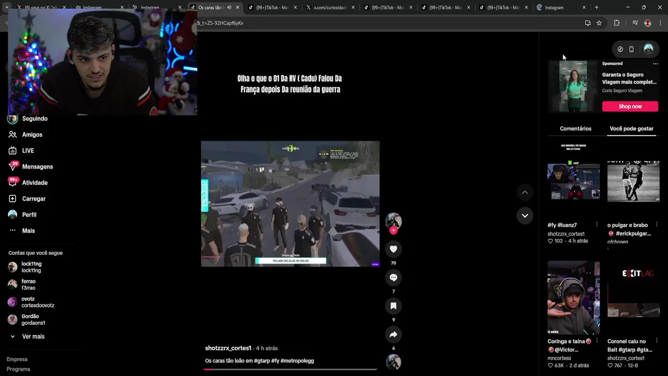Click get app phone icon at top right
The image size is (668, 376).
click(x=631, y=49)
